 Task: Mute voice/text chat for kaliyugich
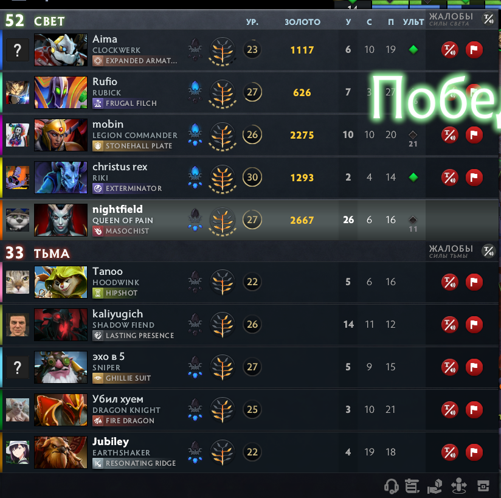tap(449, 325)
